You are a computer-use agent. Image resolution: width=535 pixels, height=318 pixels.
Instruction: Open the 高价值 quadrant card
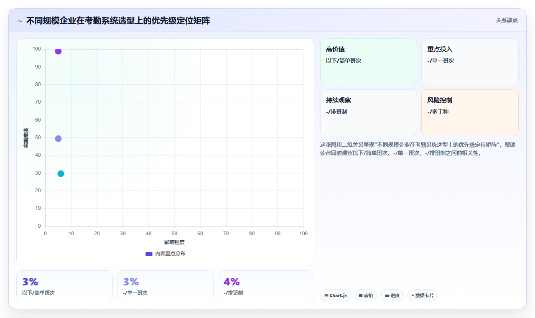click(369, 62)
